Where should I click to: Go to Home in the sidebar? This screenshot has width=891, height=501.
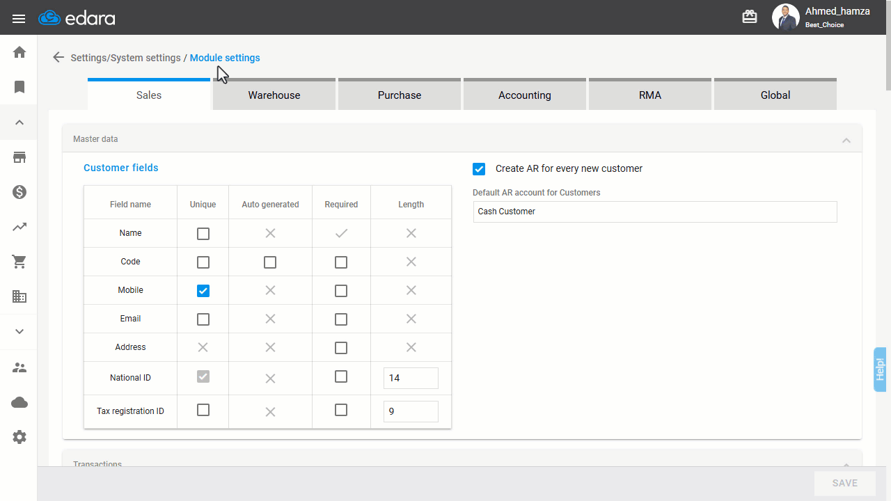point(19,52)
